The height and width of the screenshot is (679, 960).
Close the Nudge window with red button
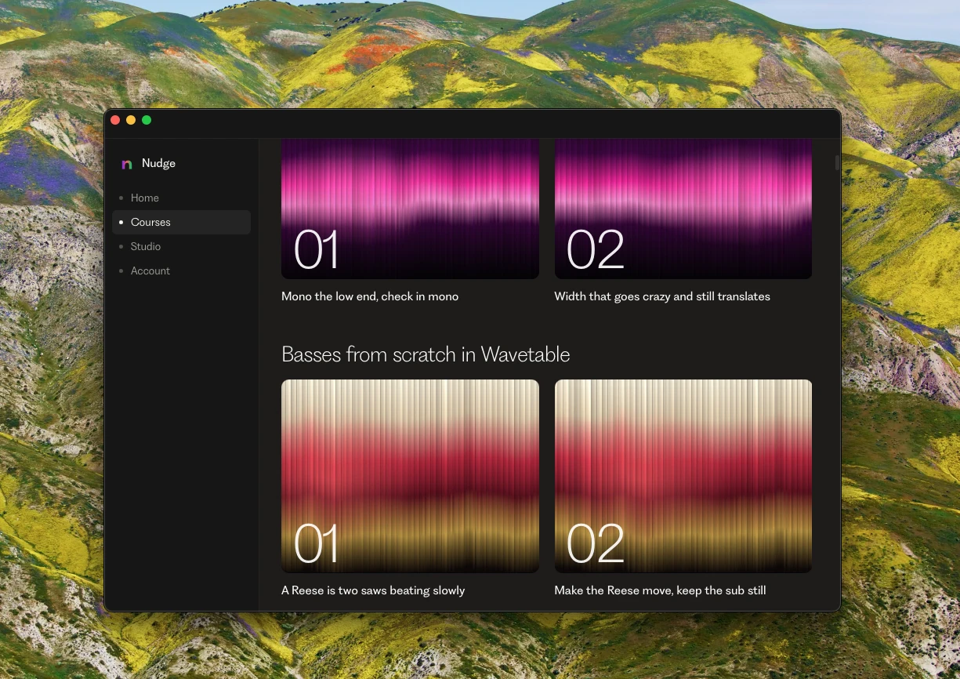(x=115, y=120)
